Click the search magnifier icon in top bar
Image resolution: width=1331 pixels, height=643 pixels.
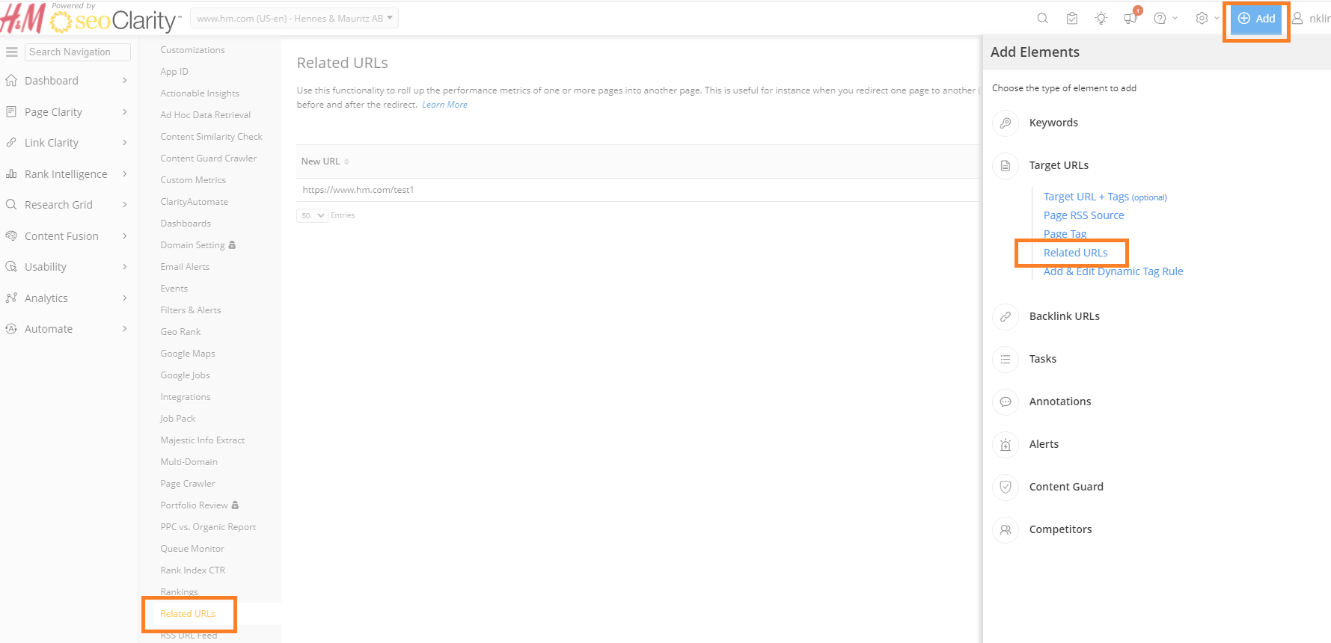tap(1042, 19)
